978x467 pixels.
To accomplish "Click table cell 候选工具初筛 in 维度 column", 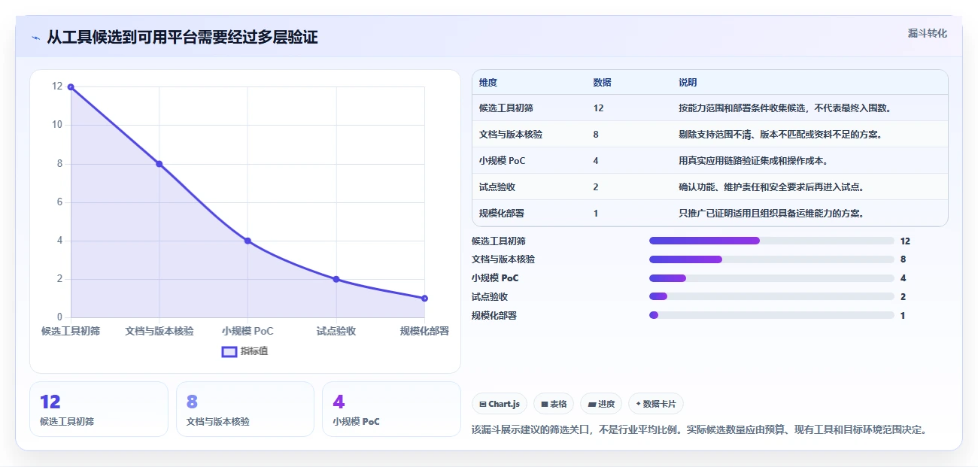I will pos(506,108).
